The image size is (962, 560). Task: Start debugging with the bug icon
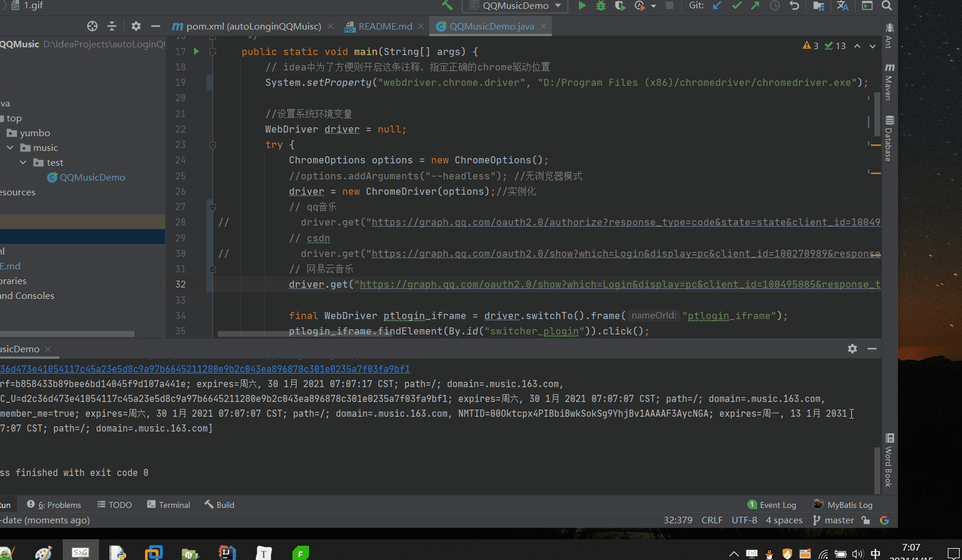(601, 5)
